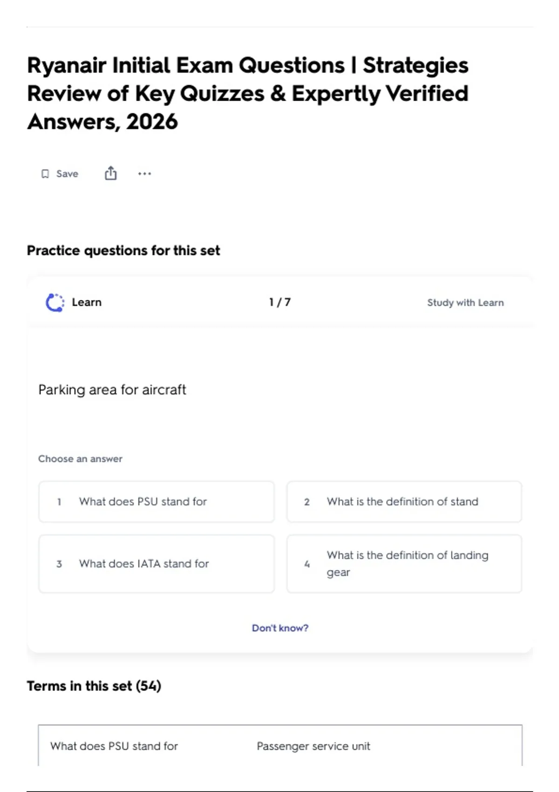Image resolution: width=559 pixels, height=792 pixels.
Task: Click the Learn mode circular icon
Action: (x=55, y=302)
